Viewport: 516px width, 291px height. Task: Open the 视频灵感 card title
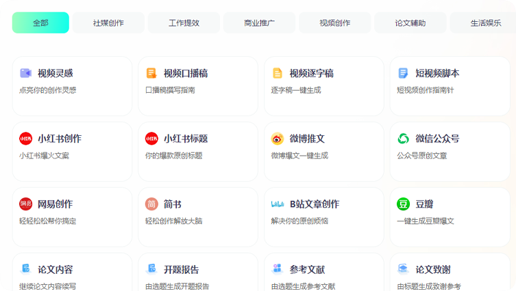(x=56, y=73)
